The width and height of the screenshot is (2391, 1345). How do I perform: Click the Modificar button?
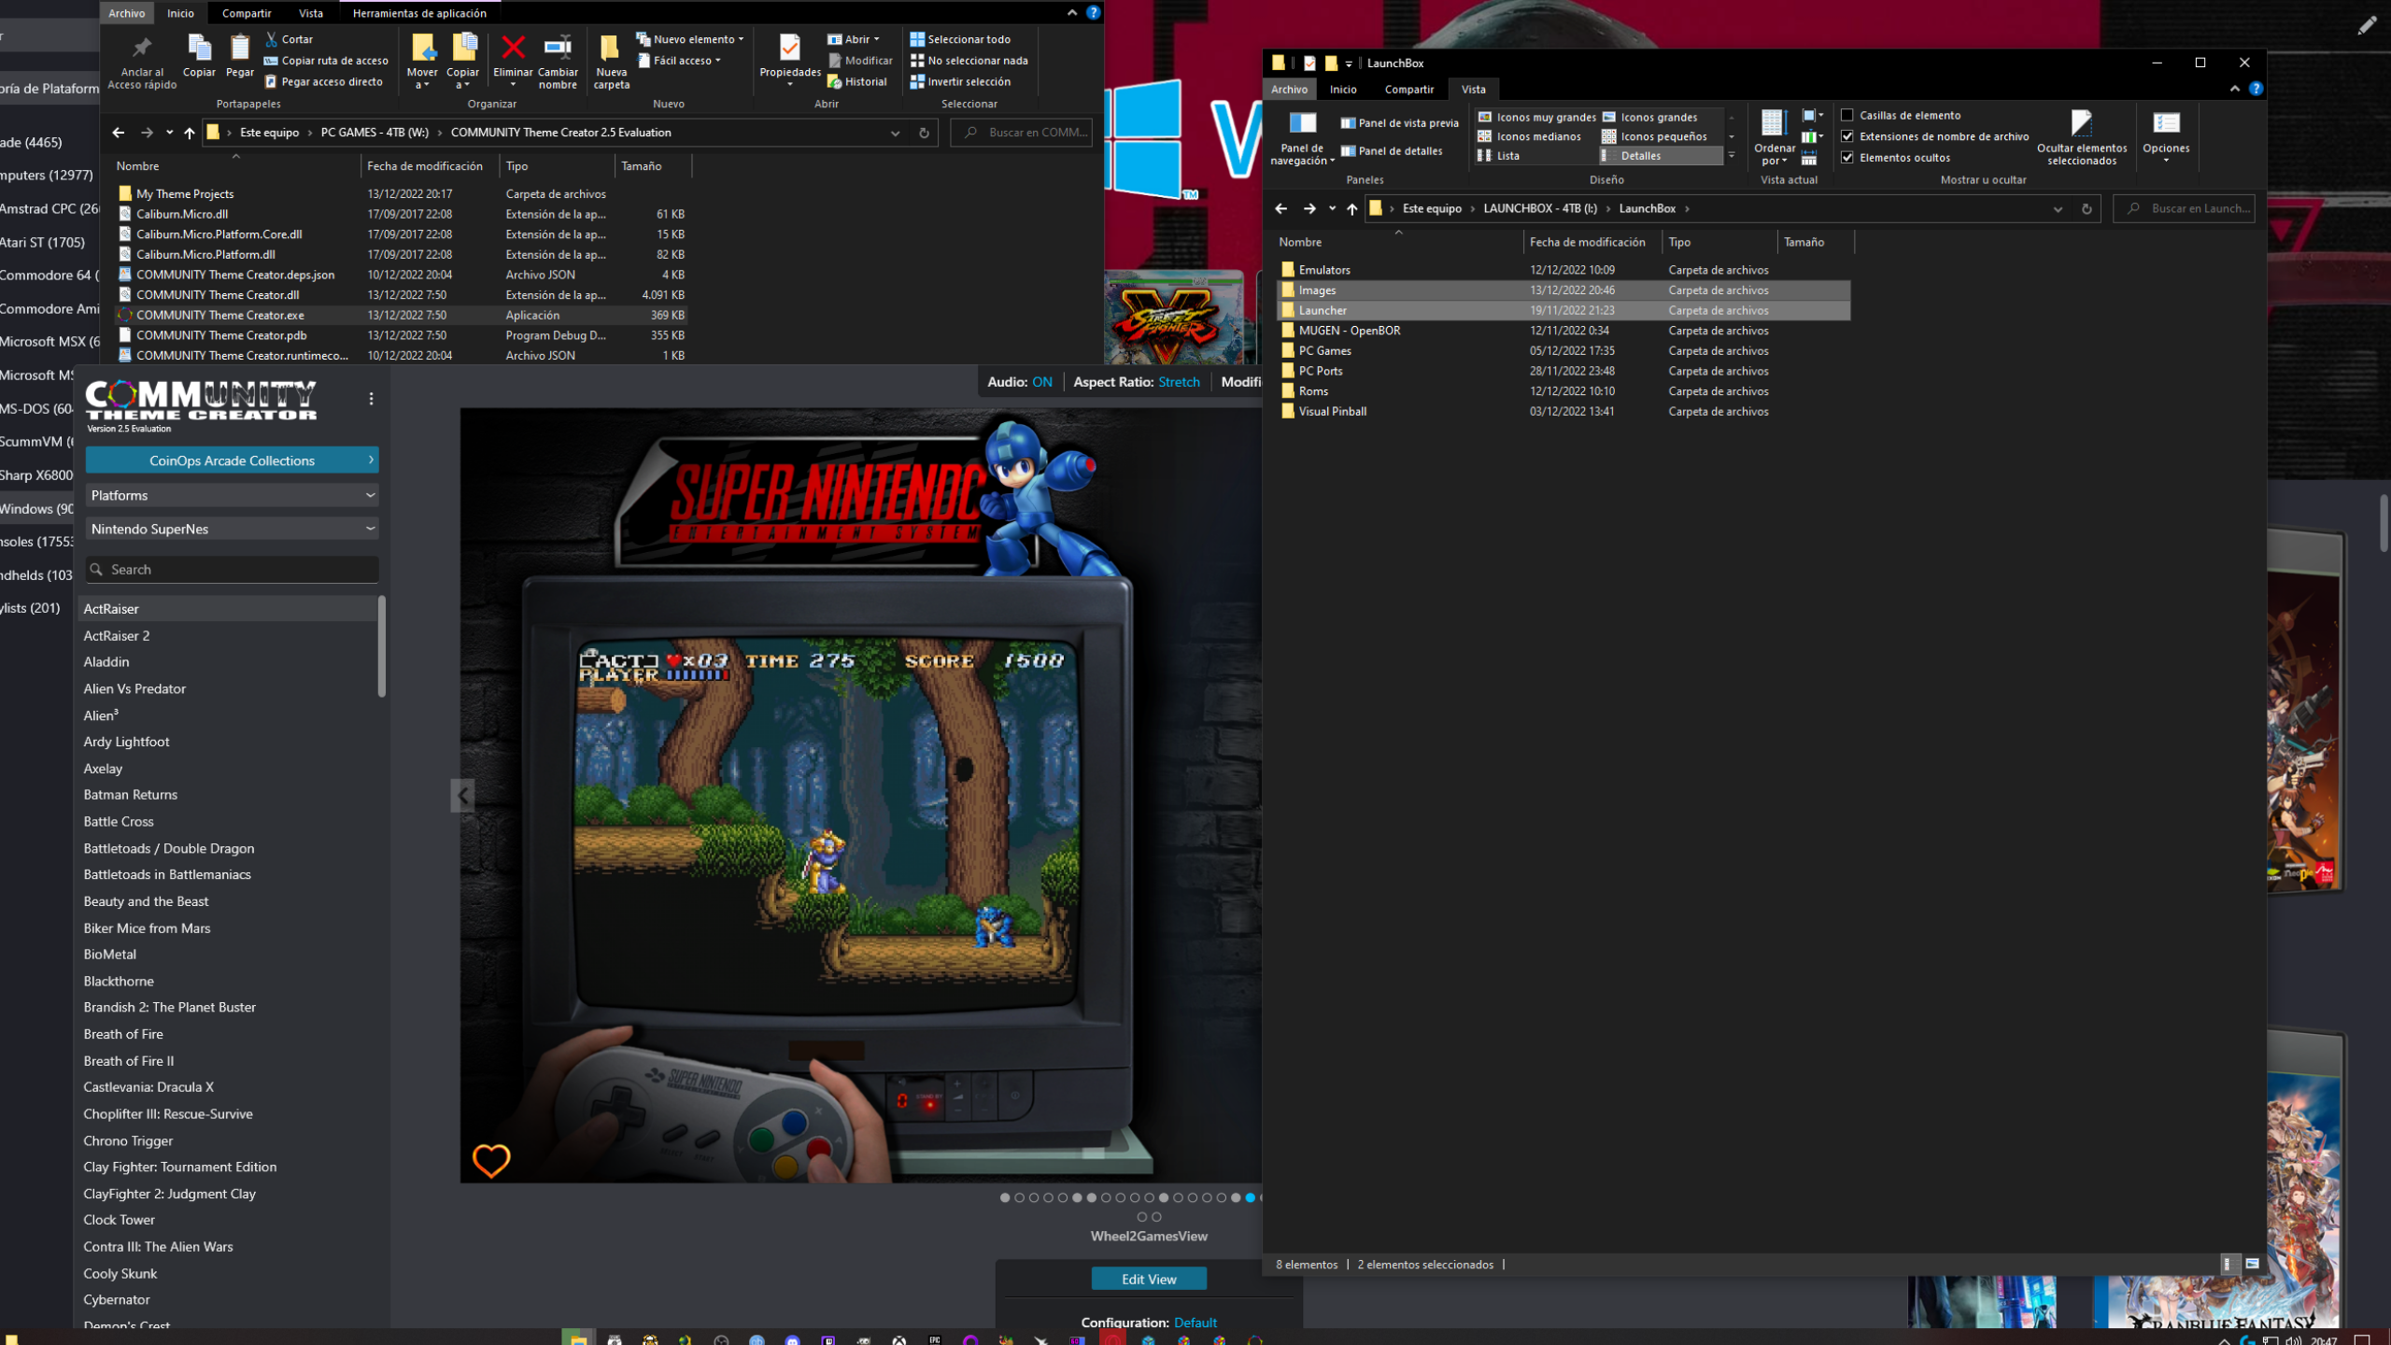(860, 61)
